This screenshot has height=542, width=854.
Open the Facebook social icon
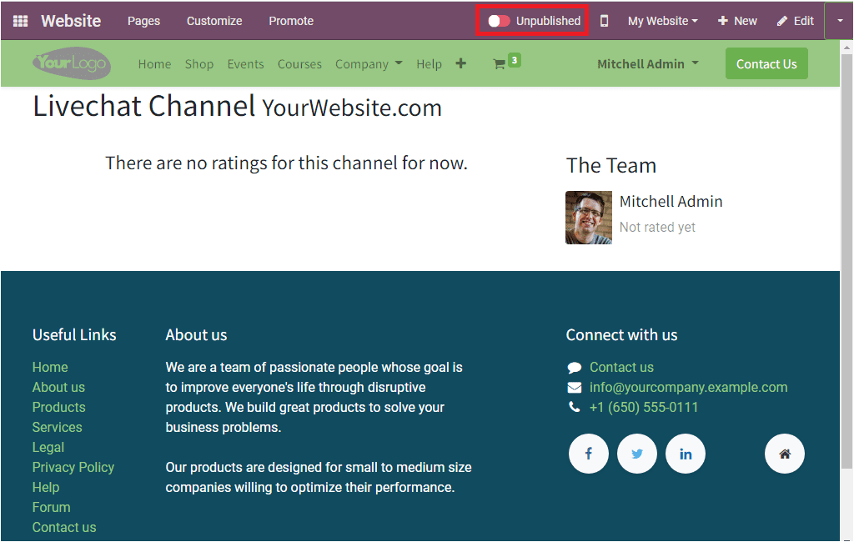click(589, 454)
